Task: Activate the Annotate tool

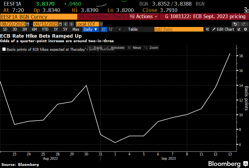Action: click(116, 48)
